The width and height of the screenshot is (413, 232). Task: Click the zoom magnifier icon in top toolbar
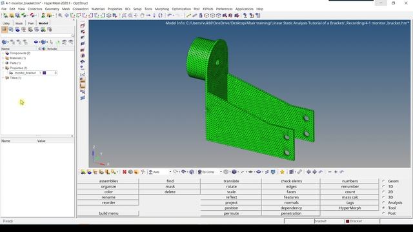(x=60, y=15)
